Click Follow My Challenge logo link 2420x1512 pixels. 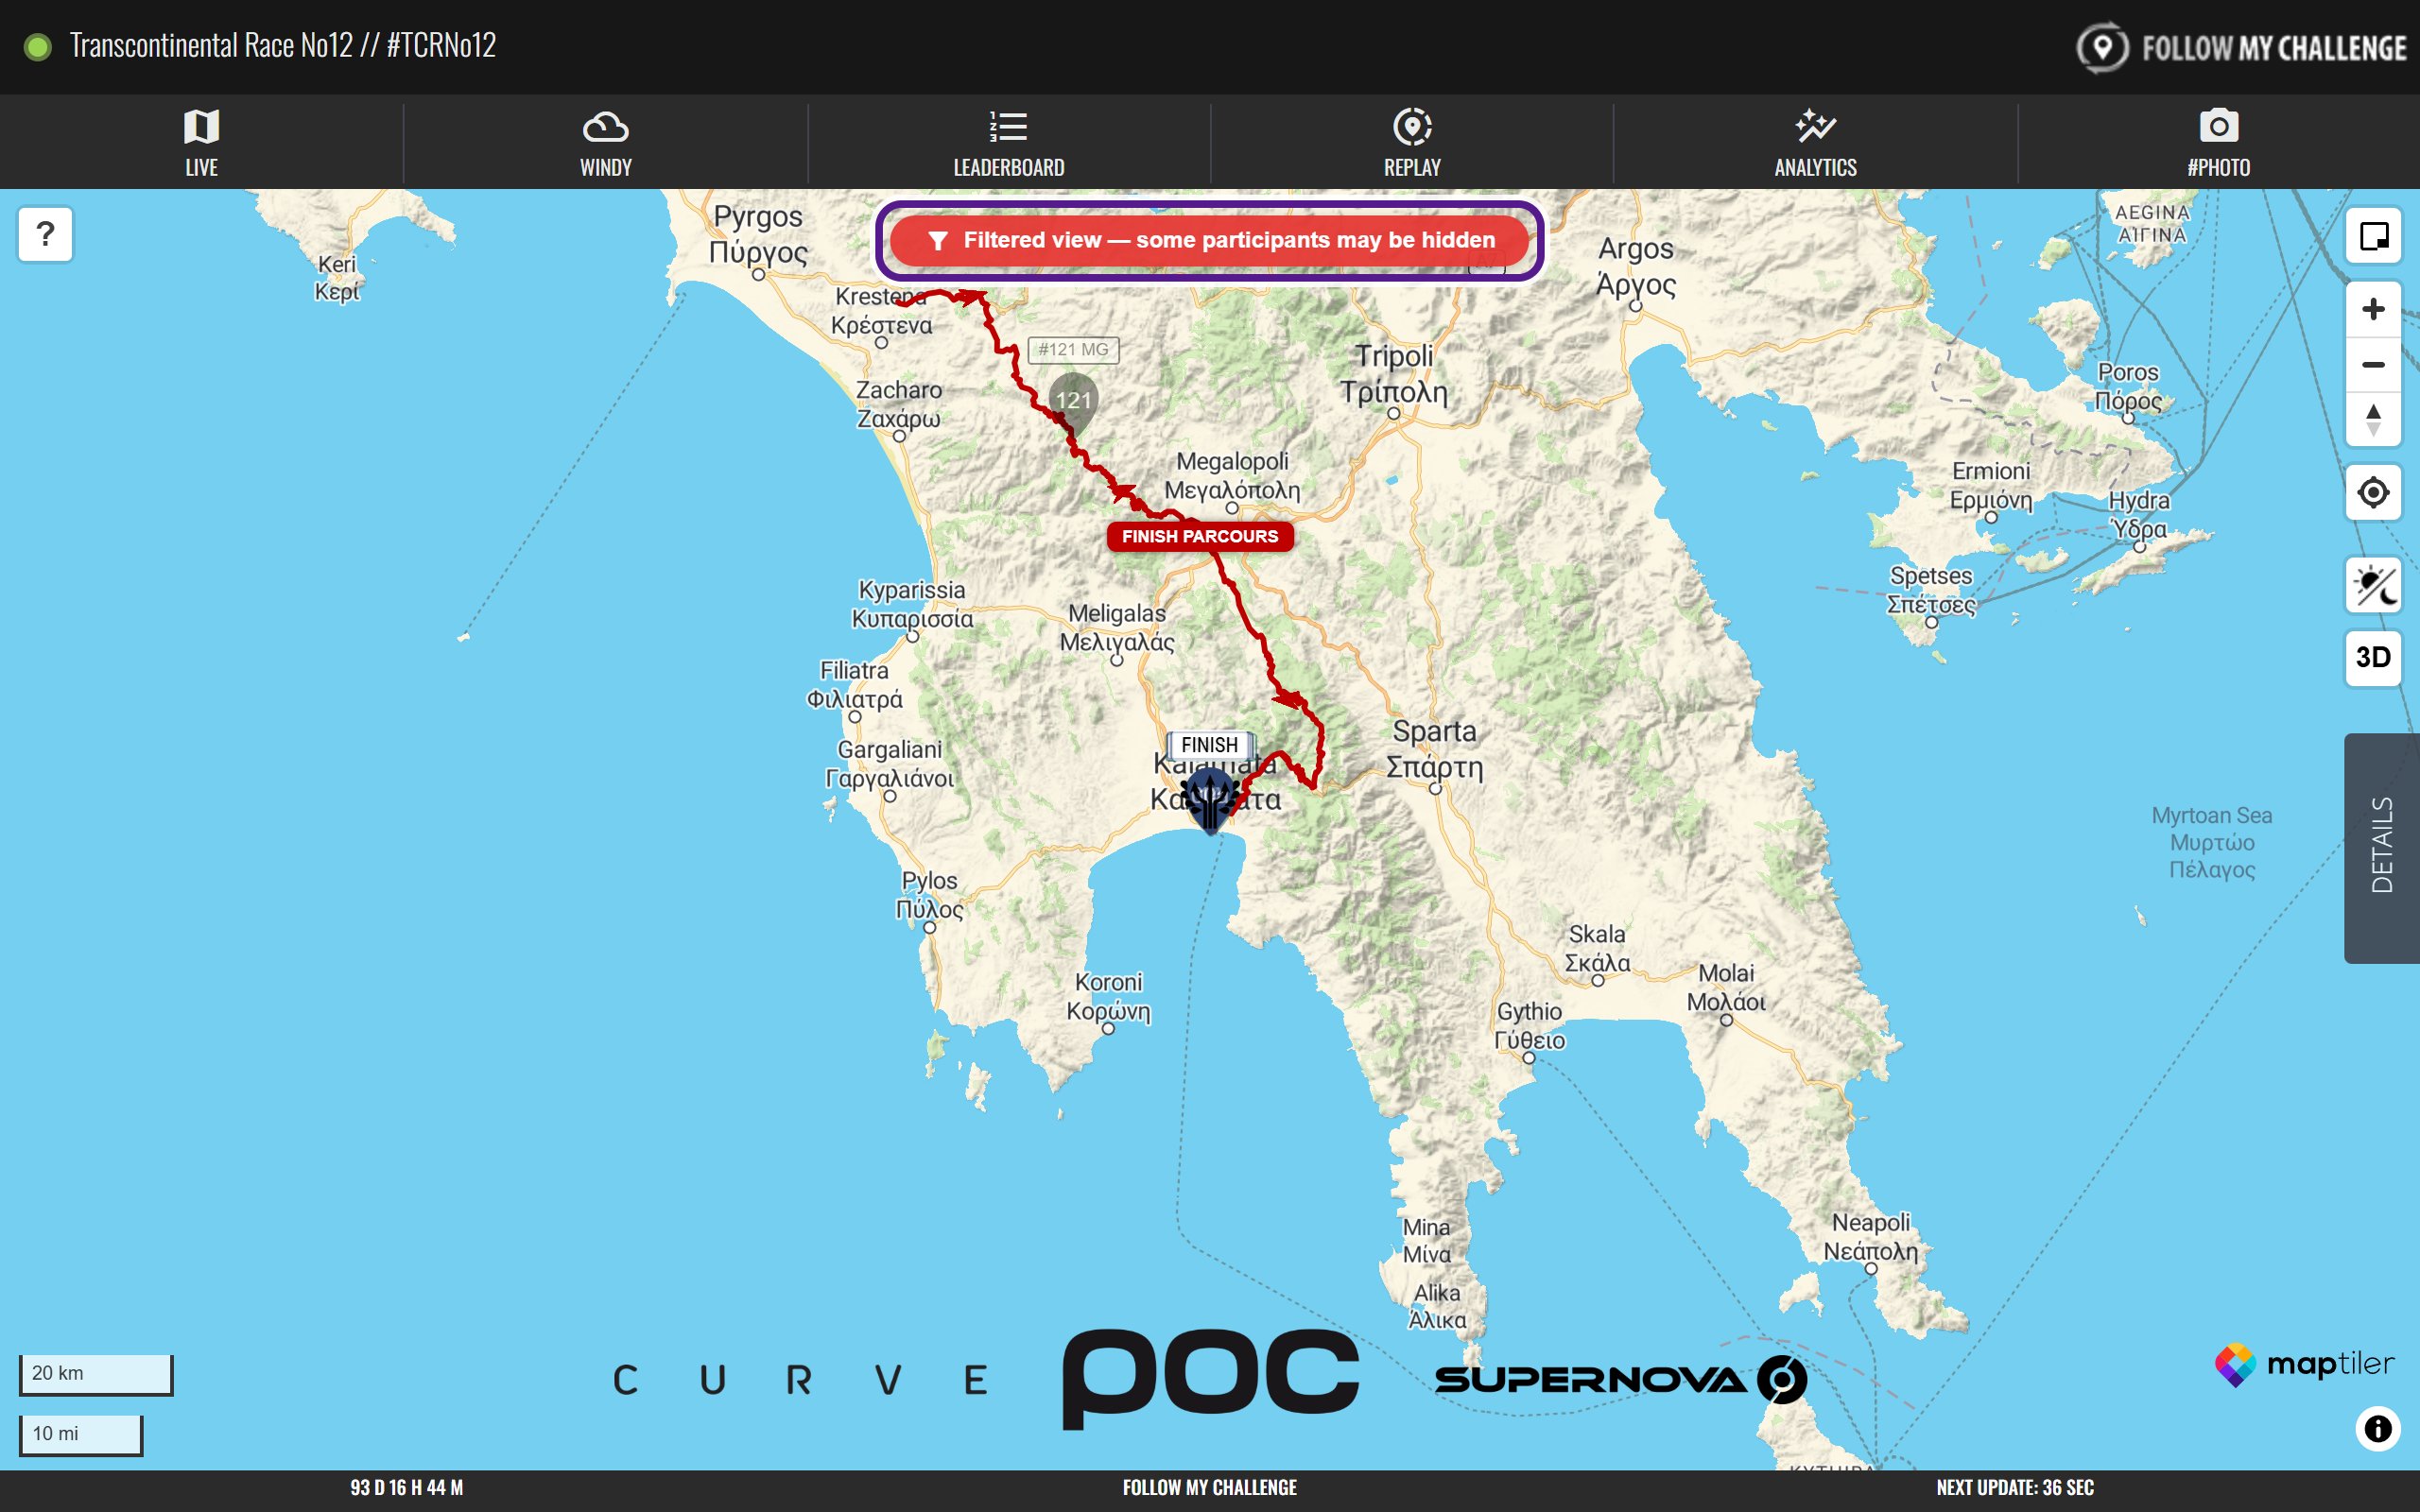2241,47
